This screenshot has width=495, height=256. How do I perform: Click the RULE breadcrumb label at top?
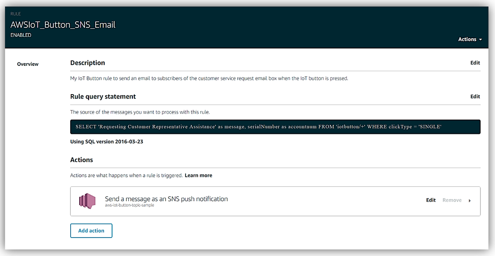coord(15,14)
